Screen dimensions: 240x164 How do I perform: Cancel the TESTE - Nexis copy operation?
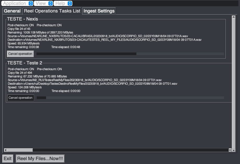(x=20, y=54)
